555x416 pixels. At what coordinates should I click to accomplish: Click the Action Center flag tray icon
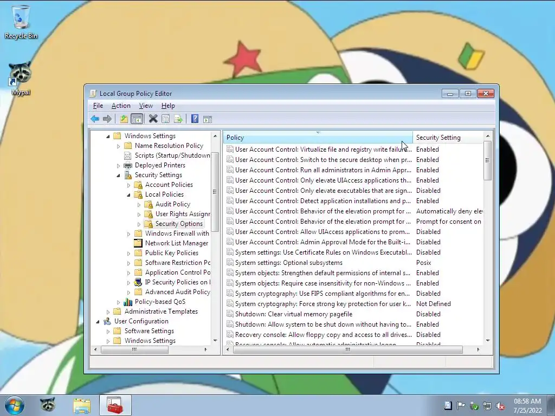[x=461, y=406]
